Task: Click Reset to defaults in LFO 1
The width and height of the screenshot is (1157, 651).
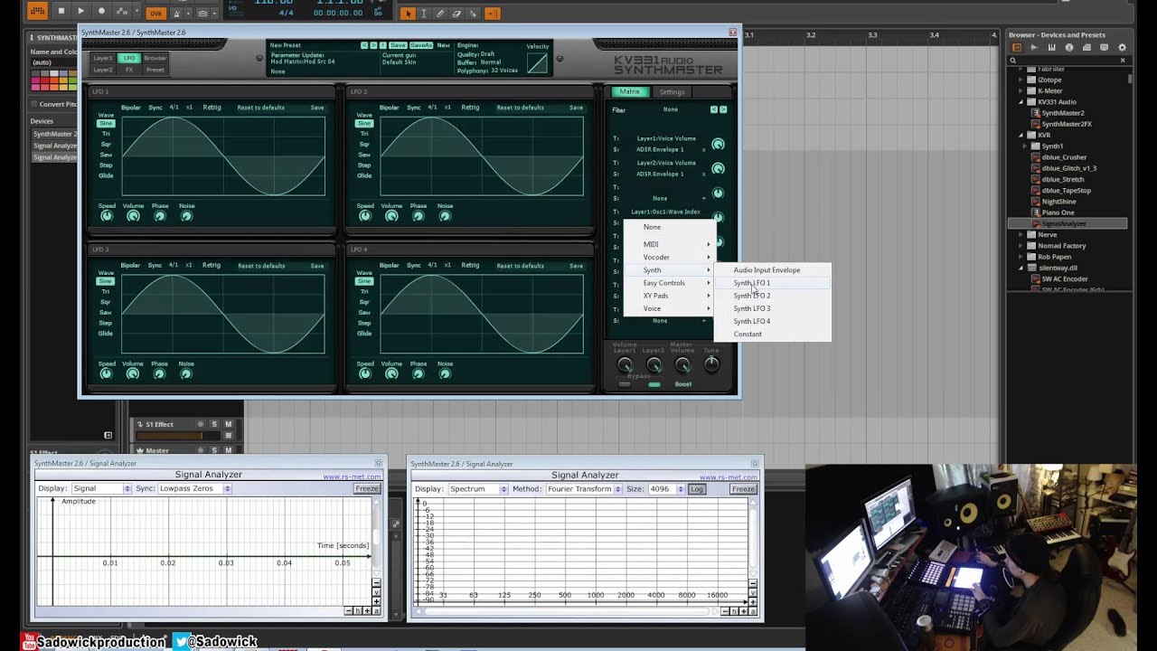Action: point(260,108)
